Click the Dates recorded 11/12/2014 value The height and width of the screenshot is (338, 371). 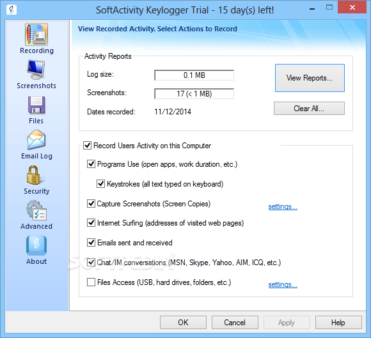coord(173,112)
